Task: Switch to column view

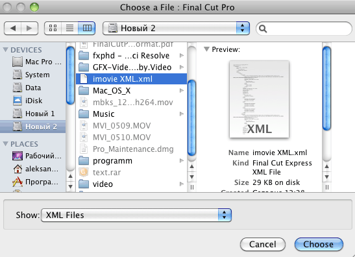Action: coord(87,29)
